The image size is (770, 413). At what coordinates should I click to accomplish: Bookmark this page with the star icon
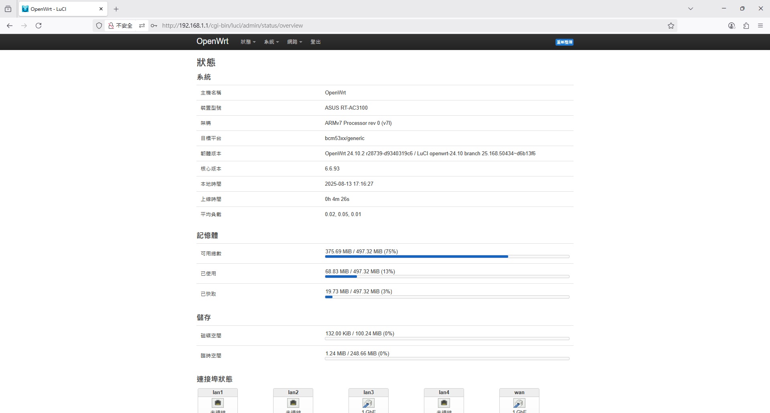671,26
